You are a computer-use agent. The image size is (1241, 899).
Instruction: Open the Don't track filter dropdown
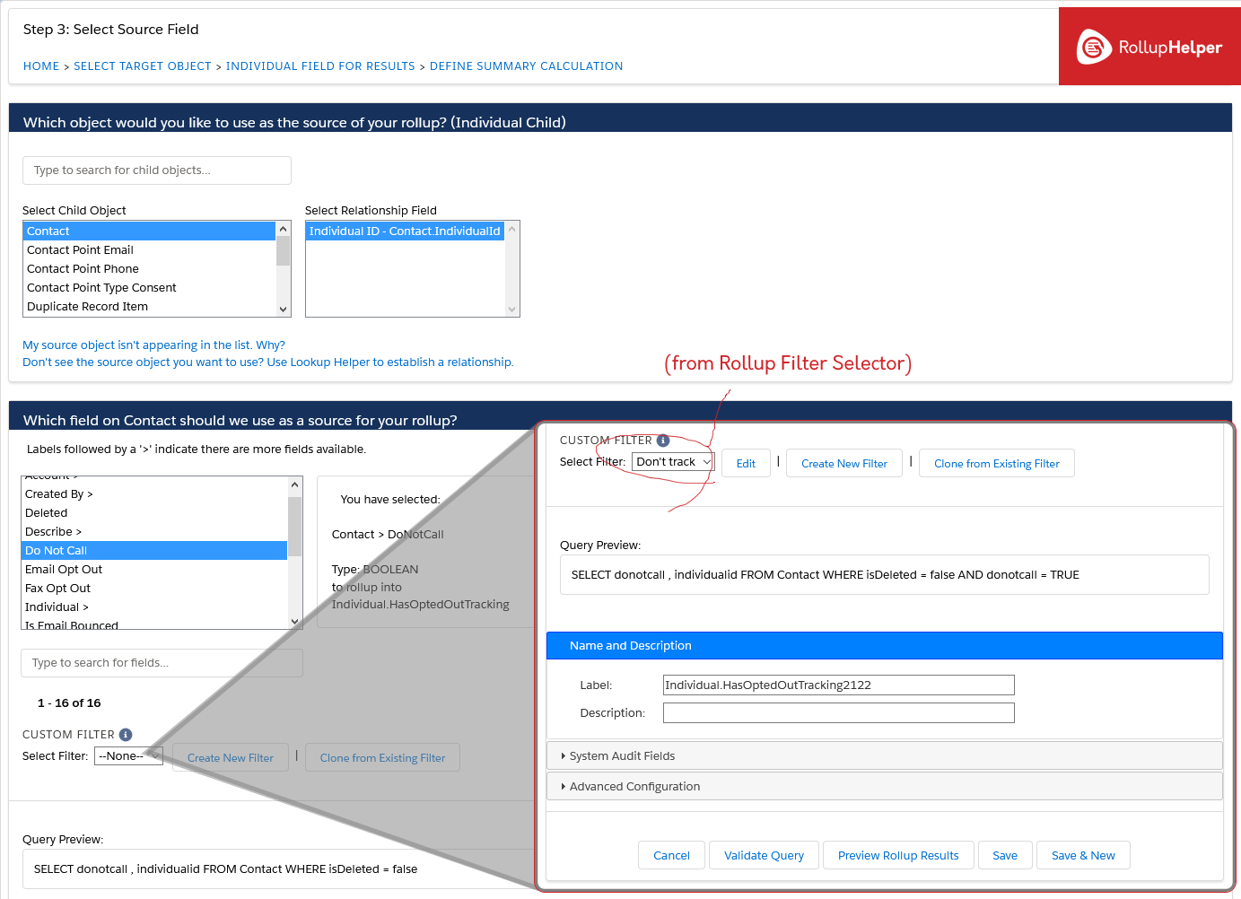click(673, 462)
